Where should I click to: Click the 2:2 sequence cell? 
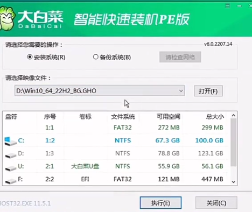[x=50, y=179]
